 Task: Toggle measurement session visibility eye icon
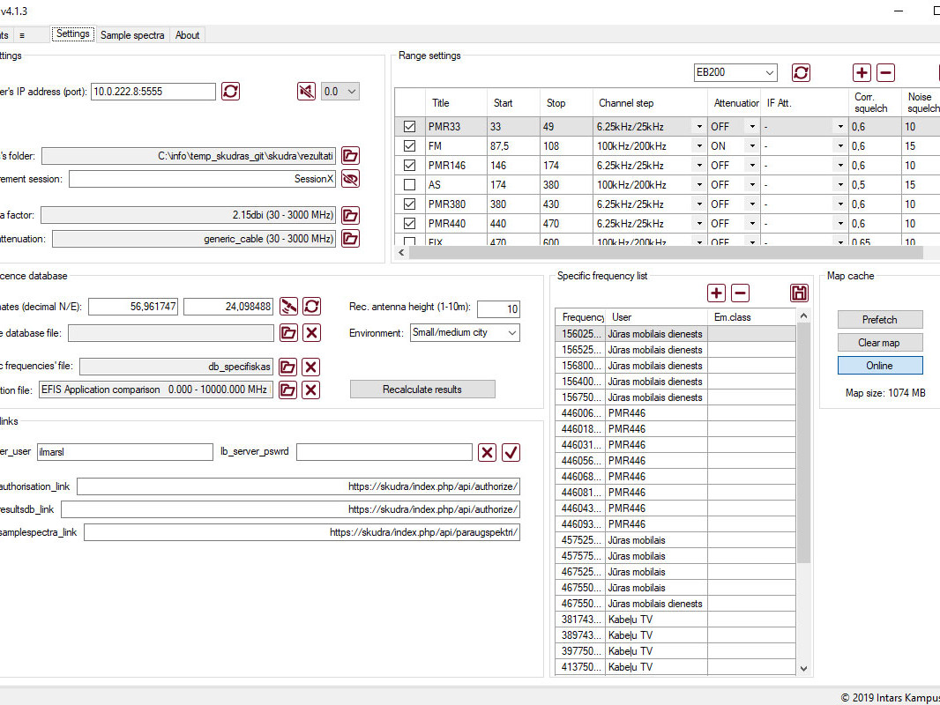[x=351, y=179]
